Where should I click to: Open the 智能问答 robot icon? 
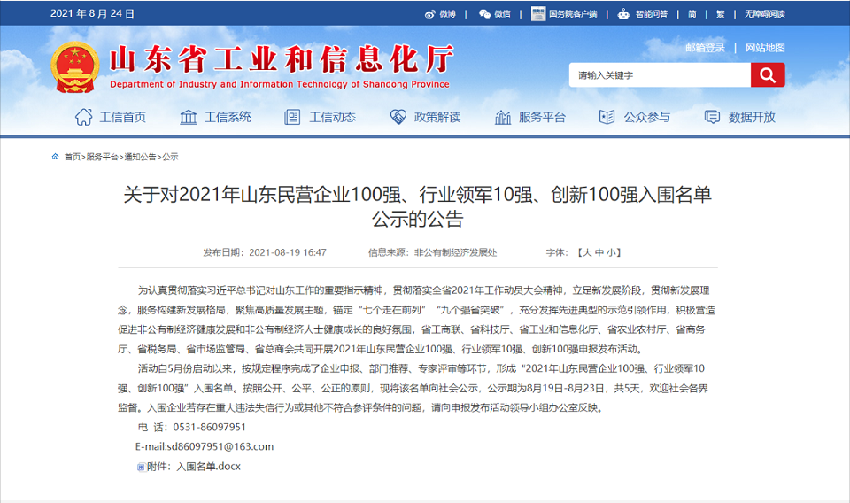(x=623, y=13)
